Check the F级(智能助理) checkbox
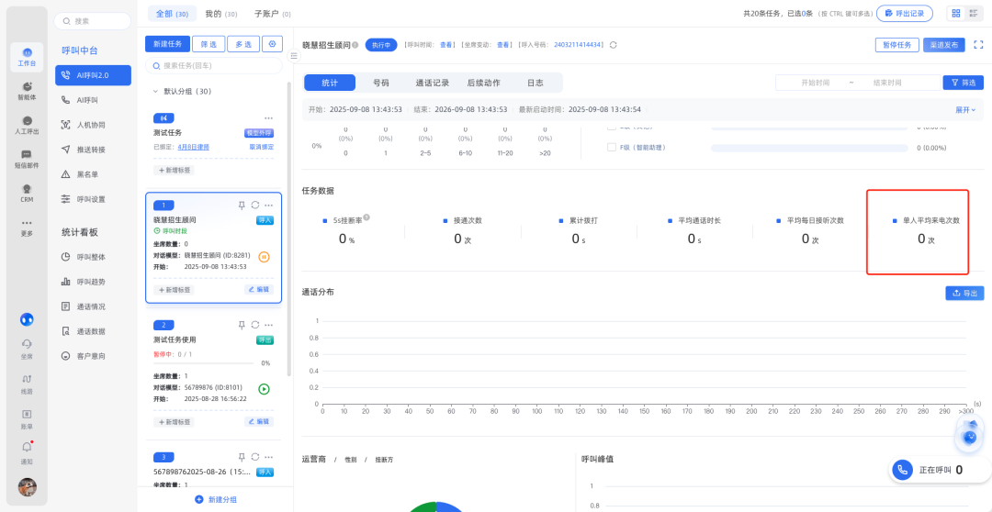The width and height of the screenshot is (992, 512). [612, 147]
